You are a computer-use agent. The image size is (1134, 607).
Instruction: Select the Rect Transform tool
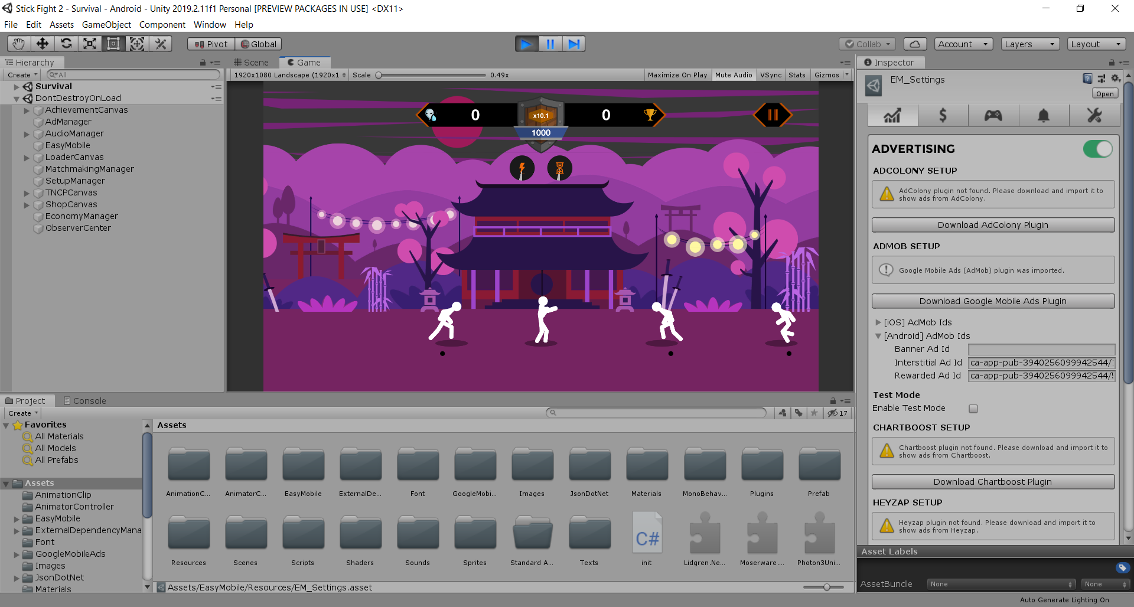click(113, 44)
